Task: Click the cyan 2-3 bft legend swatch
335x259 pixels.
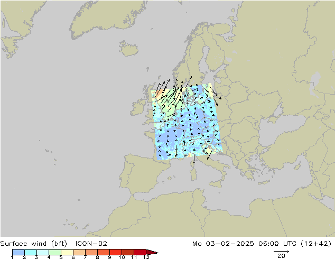Action: (30, 252)
